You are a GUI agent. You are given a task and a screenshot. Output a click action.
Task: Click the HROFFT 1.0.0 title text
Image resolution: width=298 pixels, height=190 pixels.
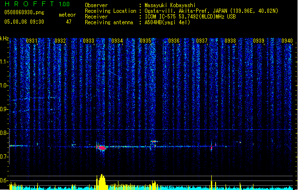37,4
